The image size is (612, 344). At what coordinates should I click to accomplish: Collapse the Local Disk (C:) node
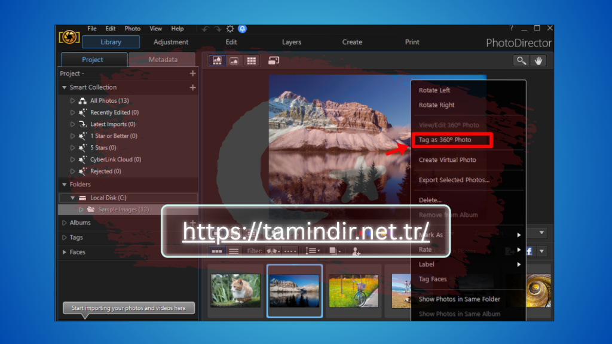tap(72, 198)
